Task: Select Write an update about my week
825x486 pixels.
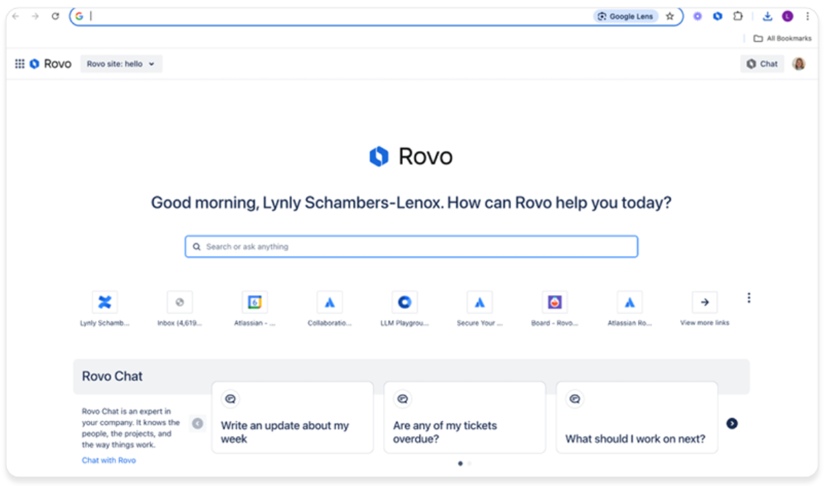Action: click(x=292, y=418)
